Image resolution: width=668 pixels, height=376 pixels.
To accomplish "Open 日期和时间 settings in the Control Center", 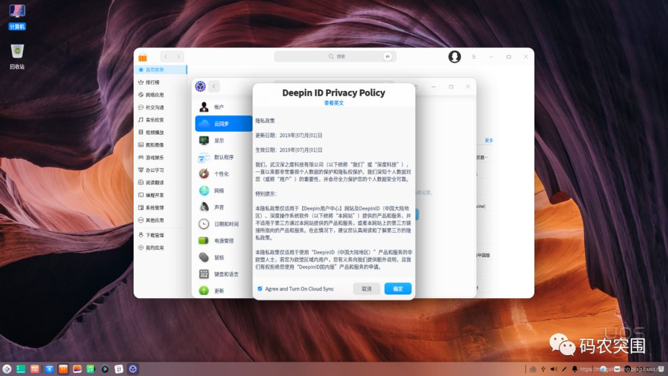I will click(x=224, y=224).
